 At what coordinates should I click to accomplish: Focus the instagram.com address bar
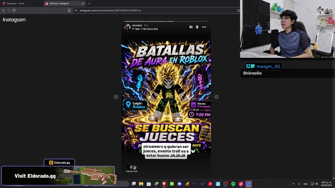click(x=157, y=10)
